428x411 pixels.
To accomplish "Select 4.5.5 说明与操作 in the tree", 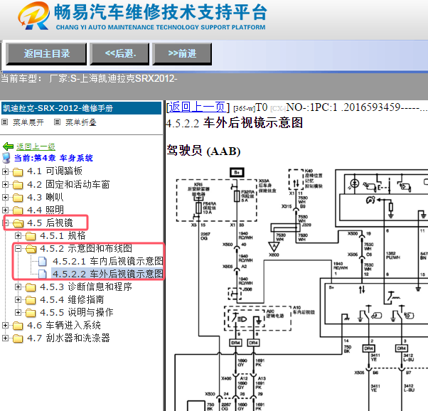I will point(77,312).
